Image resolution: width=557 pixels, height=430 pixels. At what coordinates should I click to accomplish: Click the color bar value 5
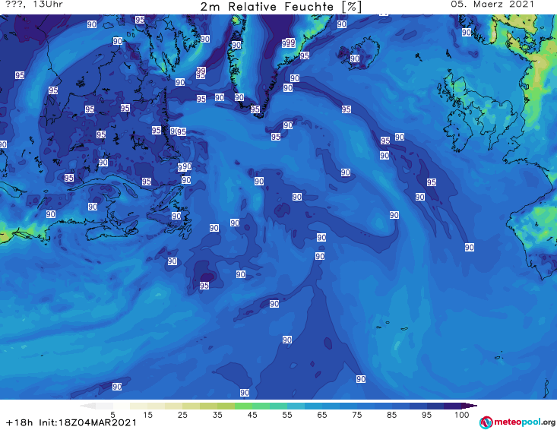pos(112,415)
